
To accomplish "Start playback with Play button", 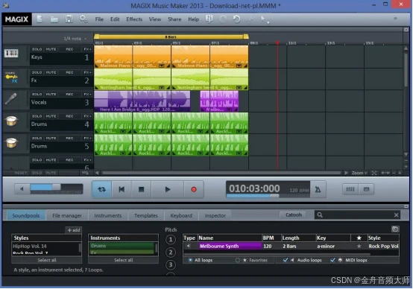I will pos(167,189).
